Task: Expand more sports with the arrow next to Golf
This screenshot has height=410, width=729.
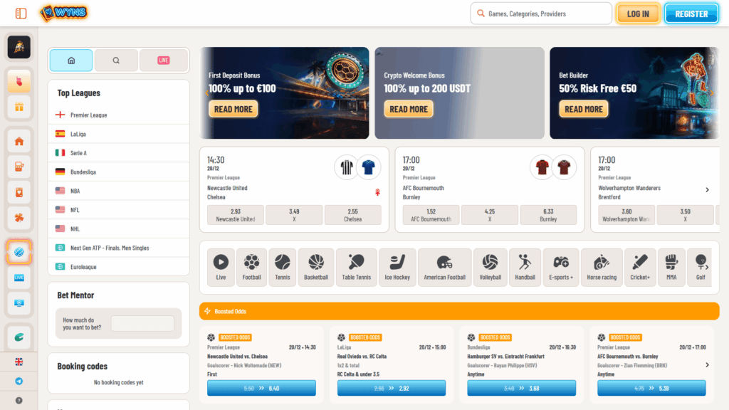Action: click(707, 268)
